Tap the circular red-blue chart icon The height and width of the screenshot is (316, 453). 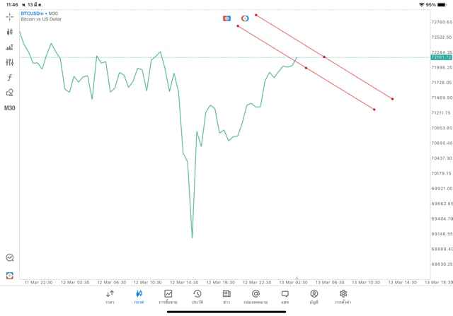tap(245, 18)
